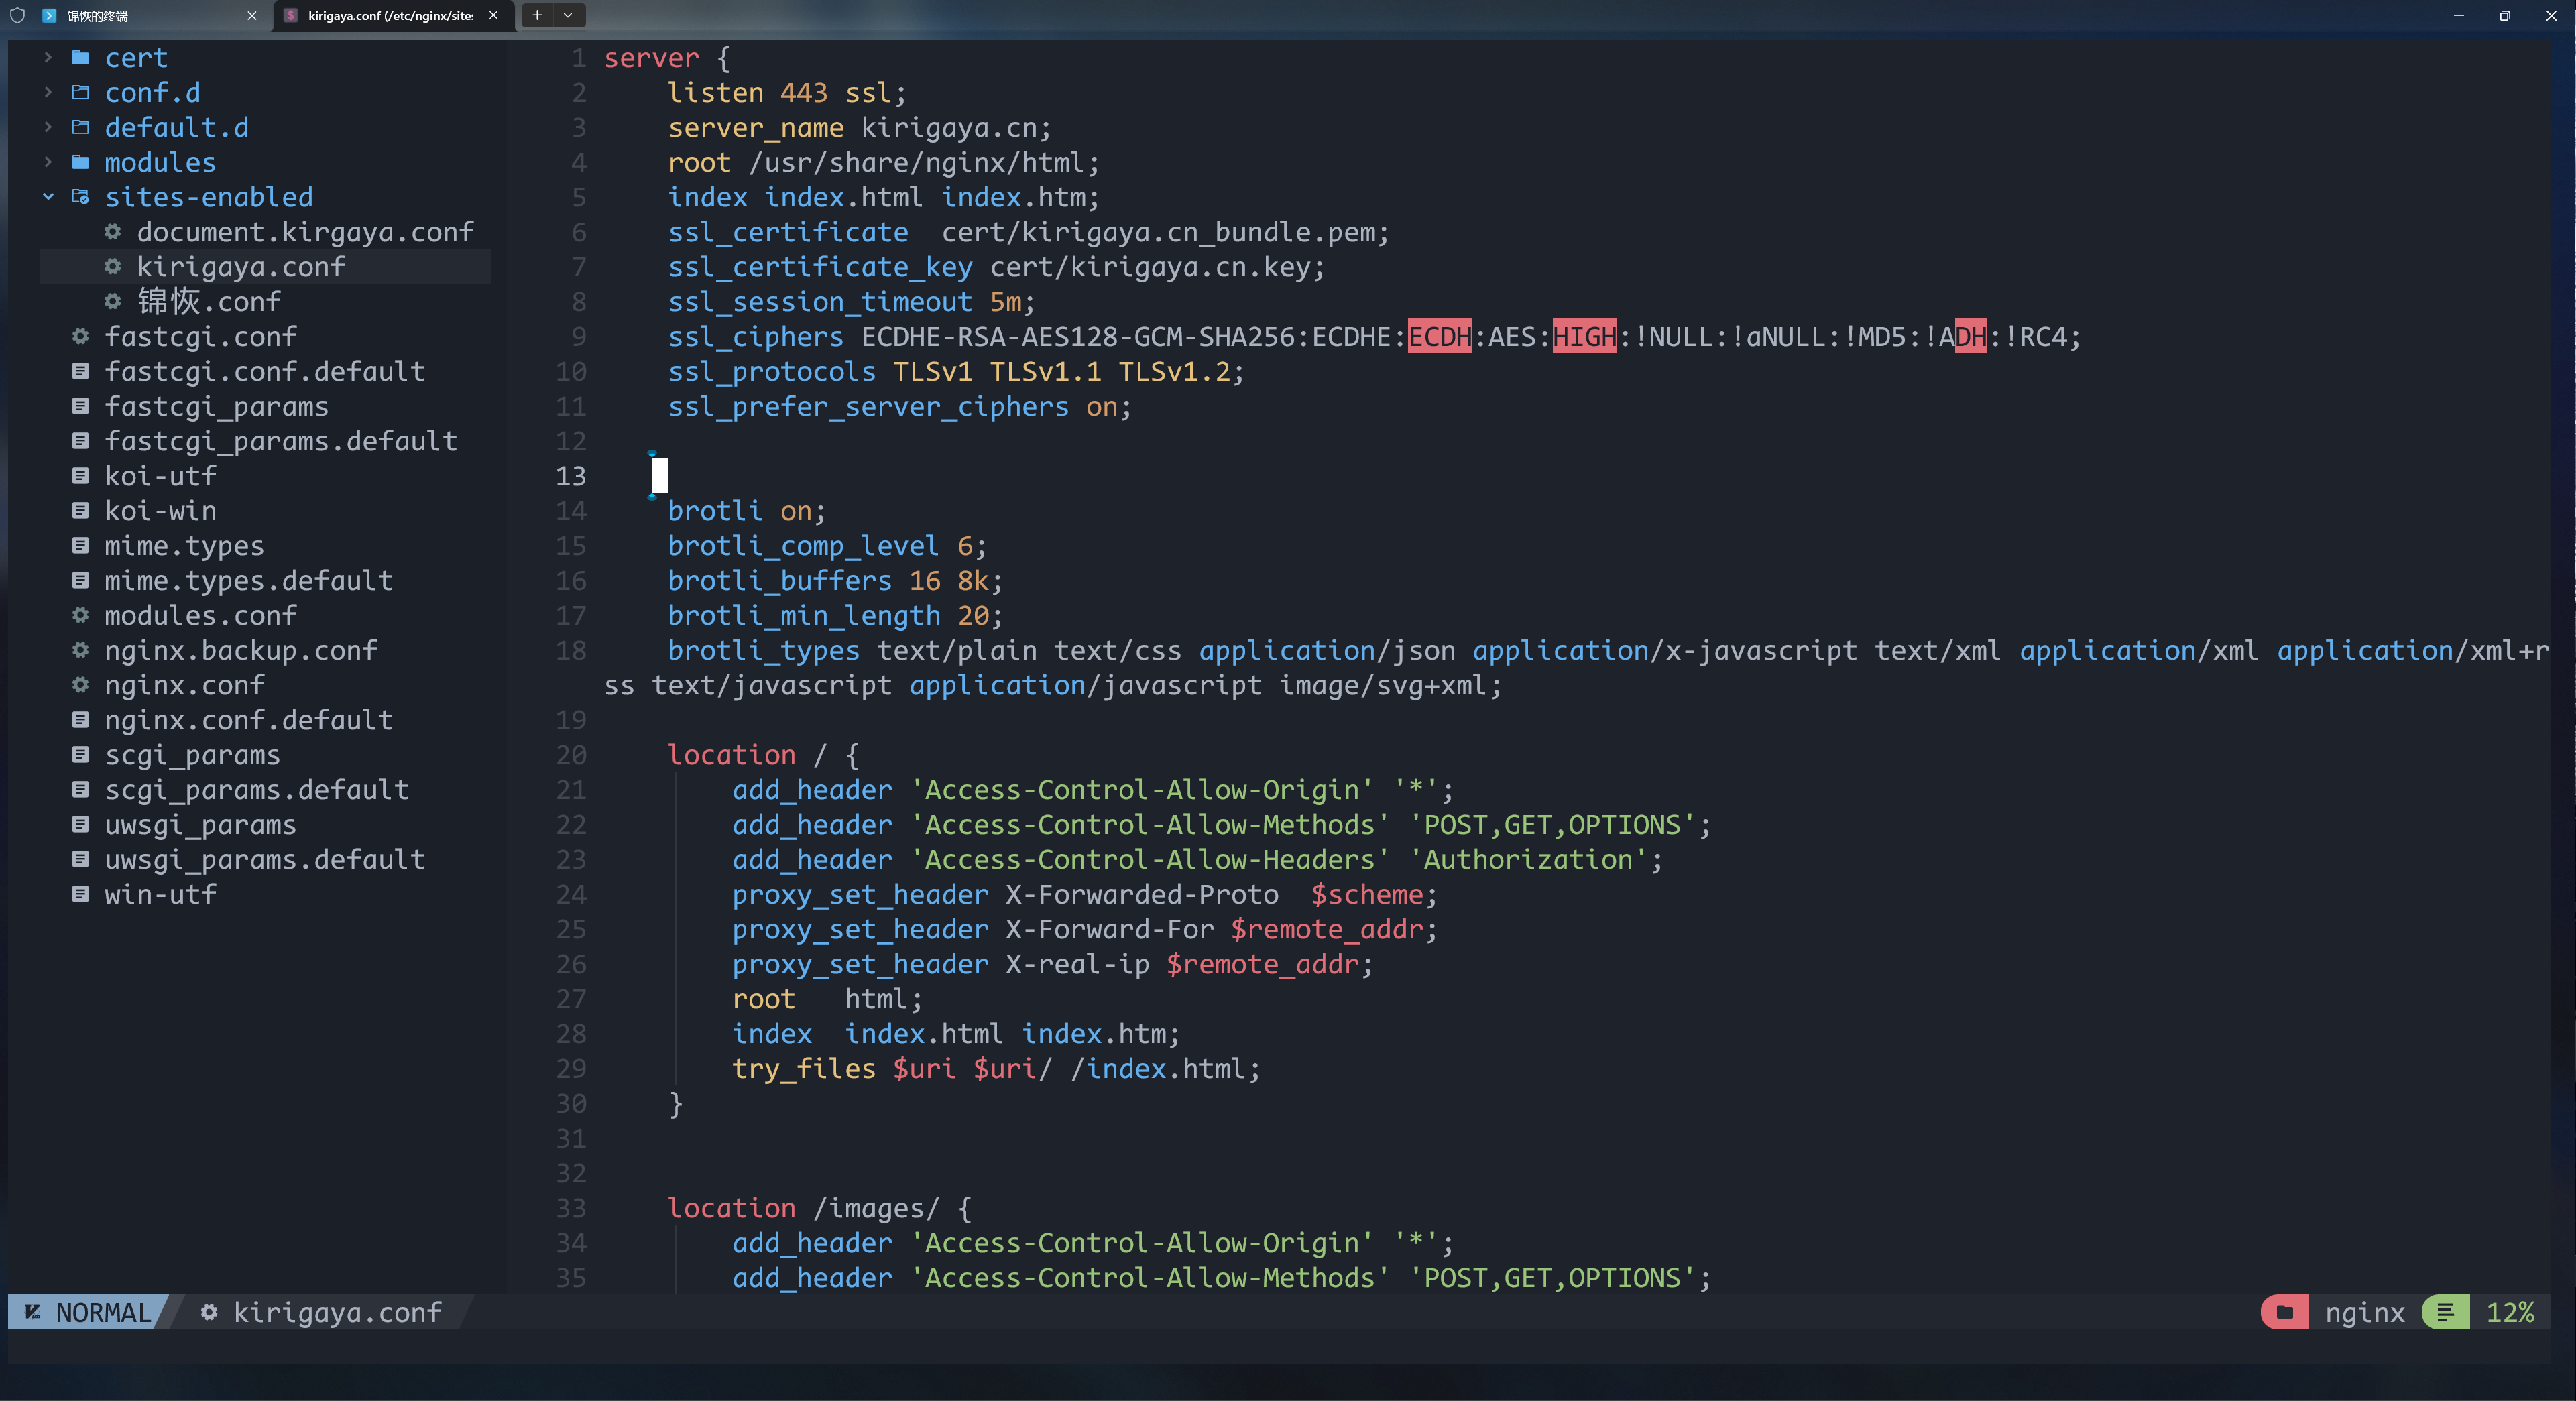Click the PowerShell icon on the first tab
The image size is (2576, 1401).
point(49,15)
